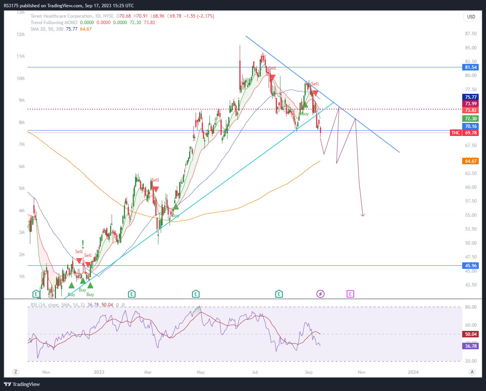Click the RSI 50.04 value label
The image size is (486, 391).
click(471, 334)
